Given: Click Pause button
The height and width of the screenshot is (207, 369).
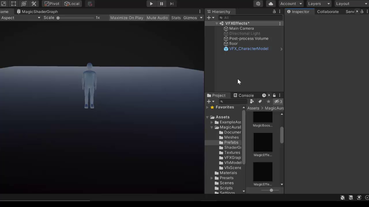Looking at the screenshot, I should pos(161,4).
